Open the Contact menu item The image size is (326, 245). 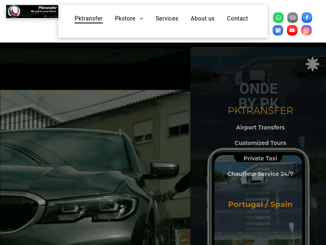[237, 19]
